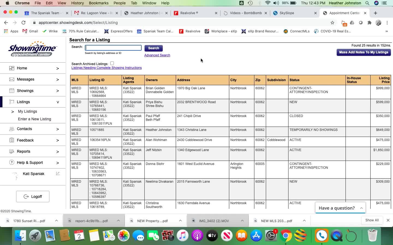Select the 2032 BRENTWOOD Road address
The height and width of the screenshot is (245, 393).
196,102
